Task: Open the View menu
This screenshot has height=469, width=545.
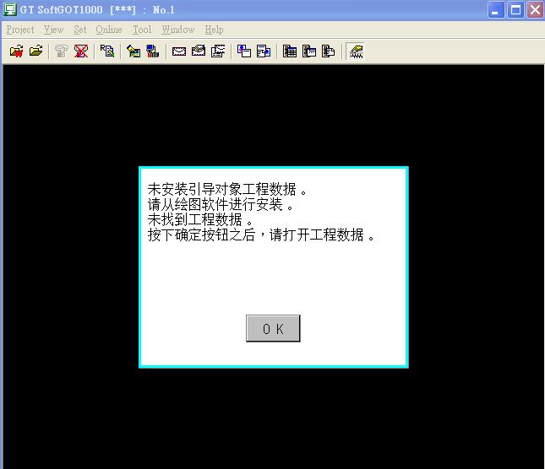Action: tap(53, 30)
